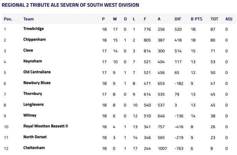Viewport: 237px width, 155px height.
Task: Open the Longlevens team link
Action: tap(33, 104)
